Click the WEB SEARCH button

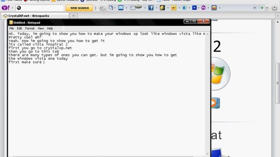tap(80, 8)
